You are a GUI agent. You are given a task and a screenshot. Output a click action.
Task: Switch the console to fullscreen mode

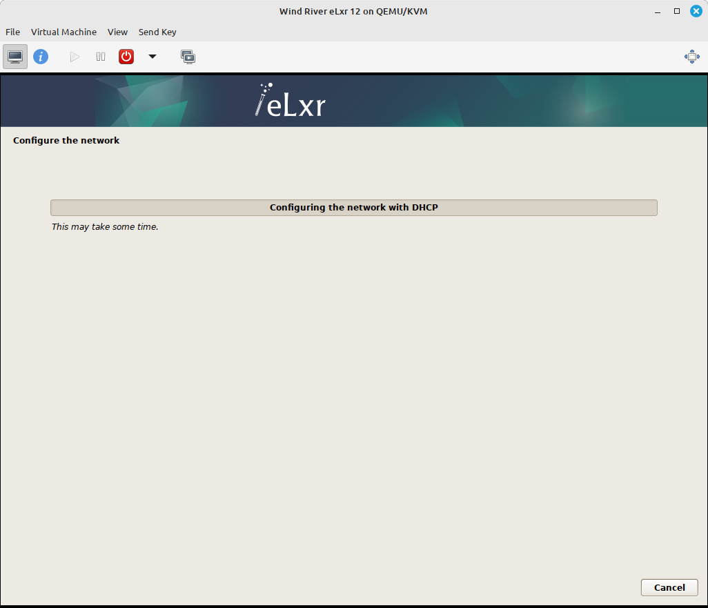pyautogui.click(x=691, y=56)
